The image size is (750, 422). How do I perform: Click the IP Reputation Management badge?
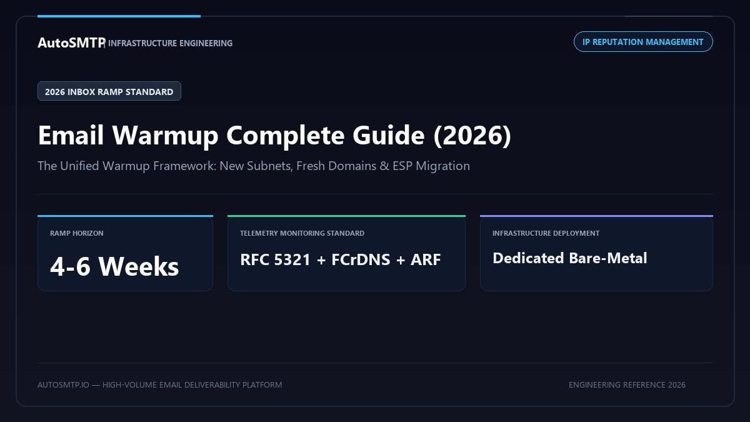click(x=643, y=42)
